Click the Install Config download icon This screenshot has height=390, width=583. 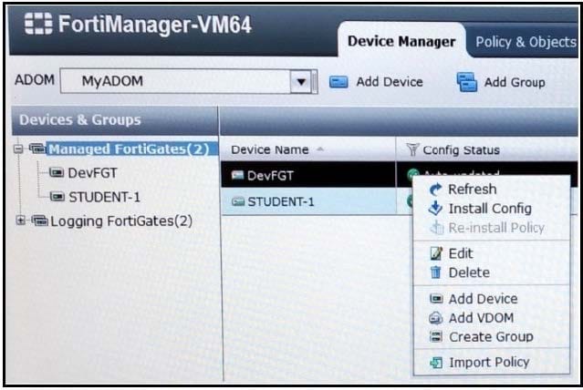(x=435, y=209)
